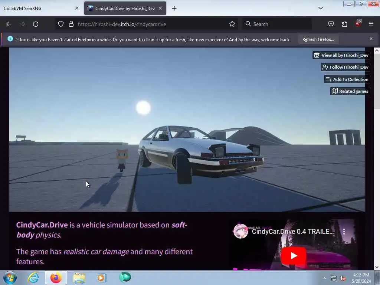
Task: Open the green round taskbar application
Action: [x=125, y=277]
